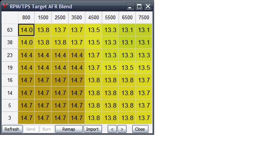The height and width of the screenshot is (145, 258).
Task: Click the greyed-out Burn button
Action: click(x=46, y=129)
